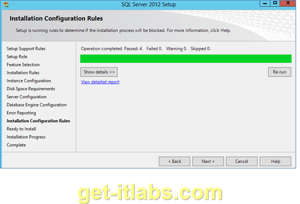Expand rule results with Show details
The image size is (300, 204).
point(99,72)
